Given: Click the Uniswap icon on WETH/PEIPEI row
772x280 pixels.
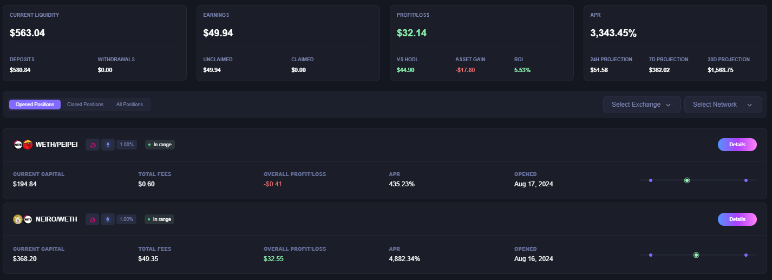Looking at the screenshot, I should [93, 145].
